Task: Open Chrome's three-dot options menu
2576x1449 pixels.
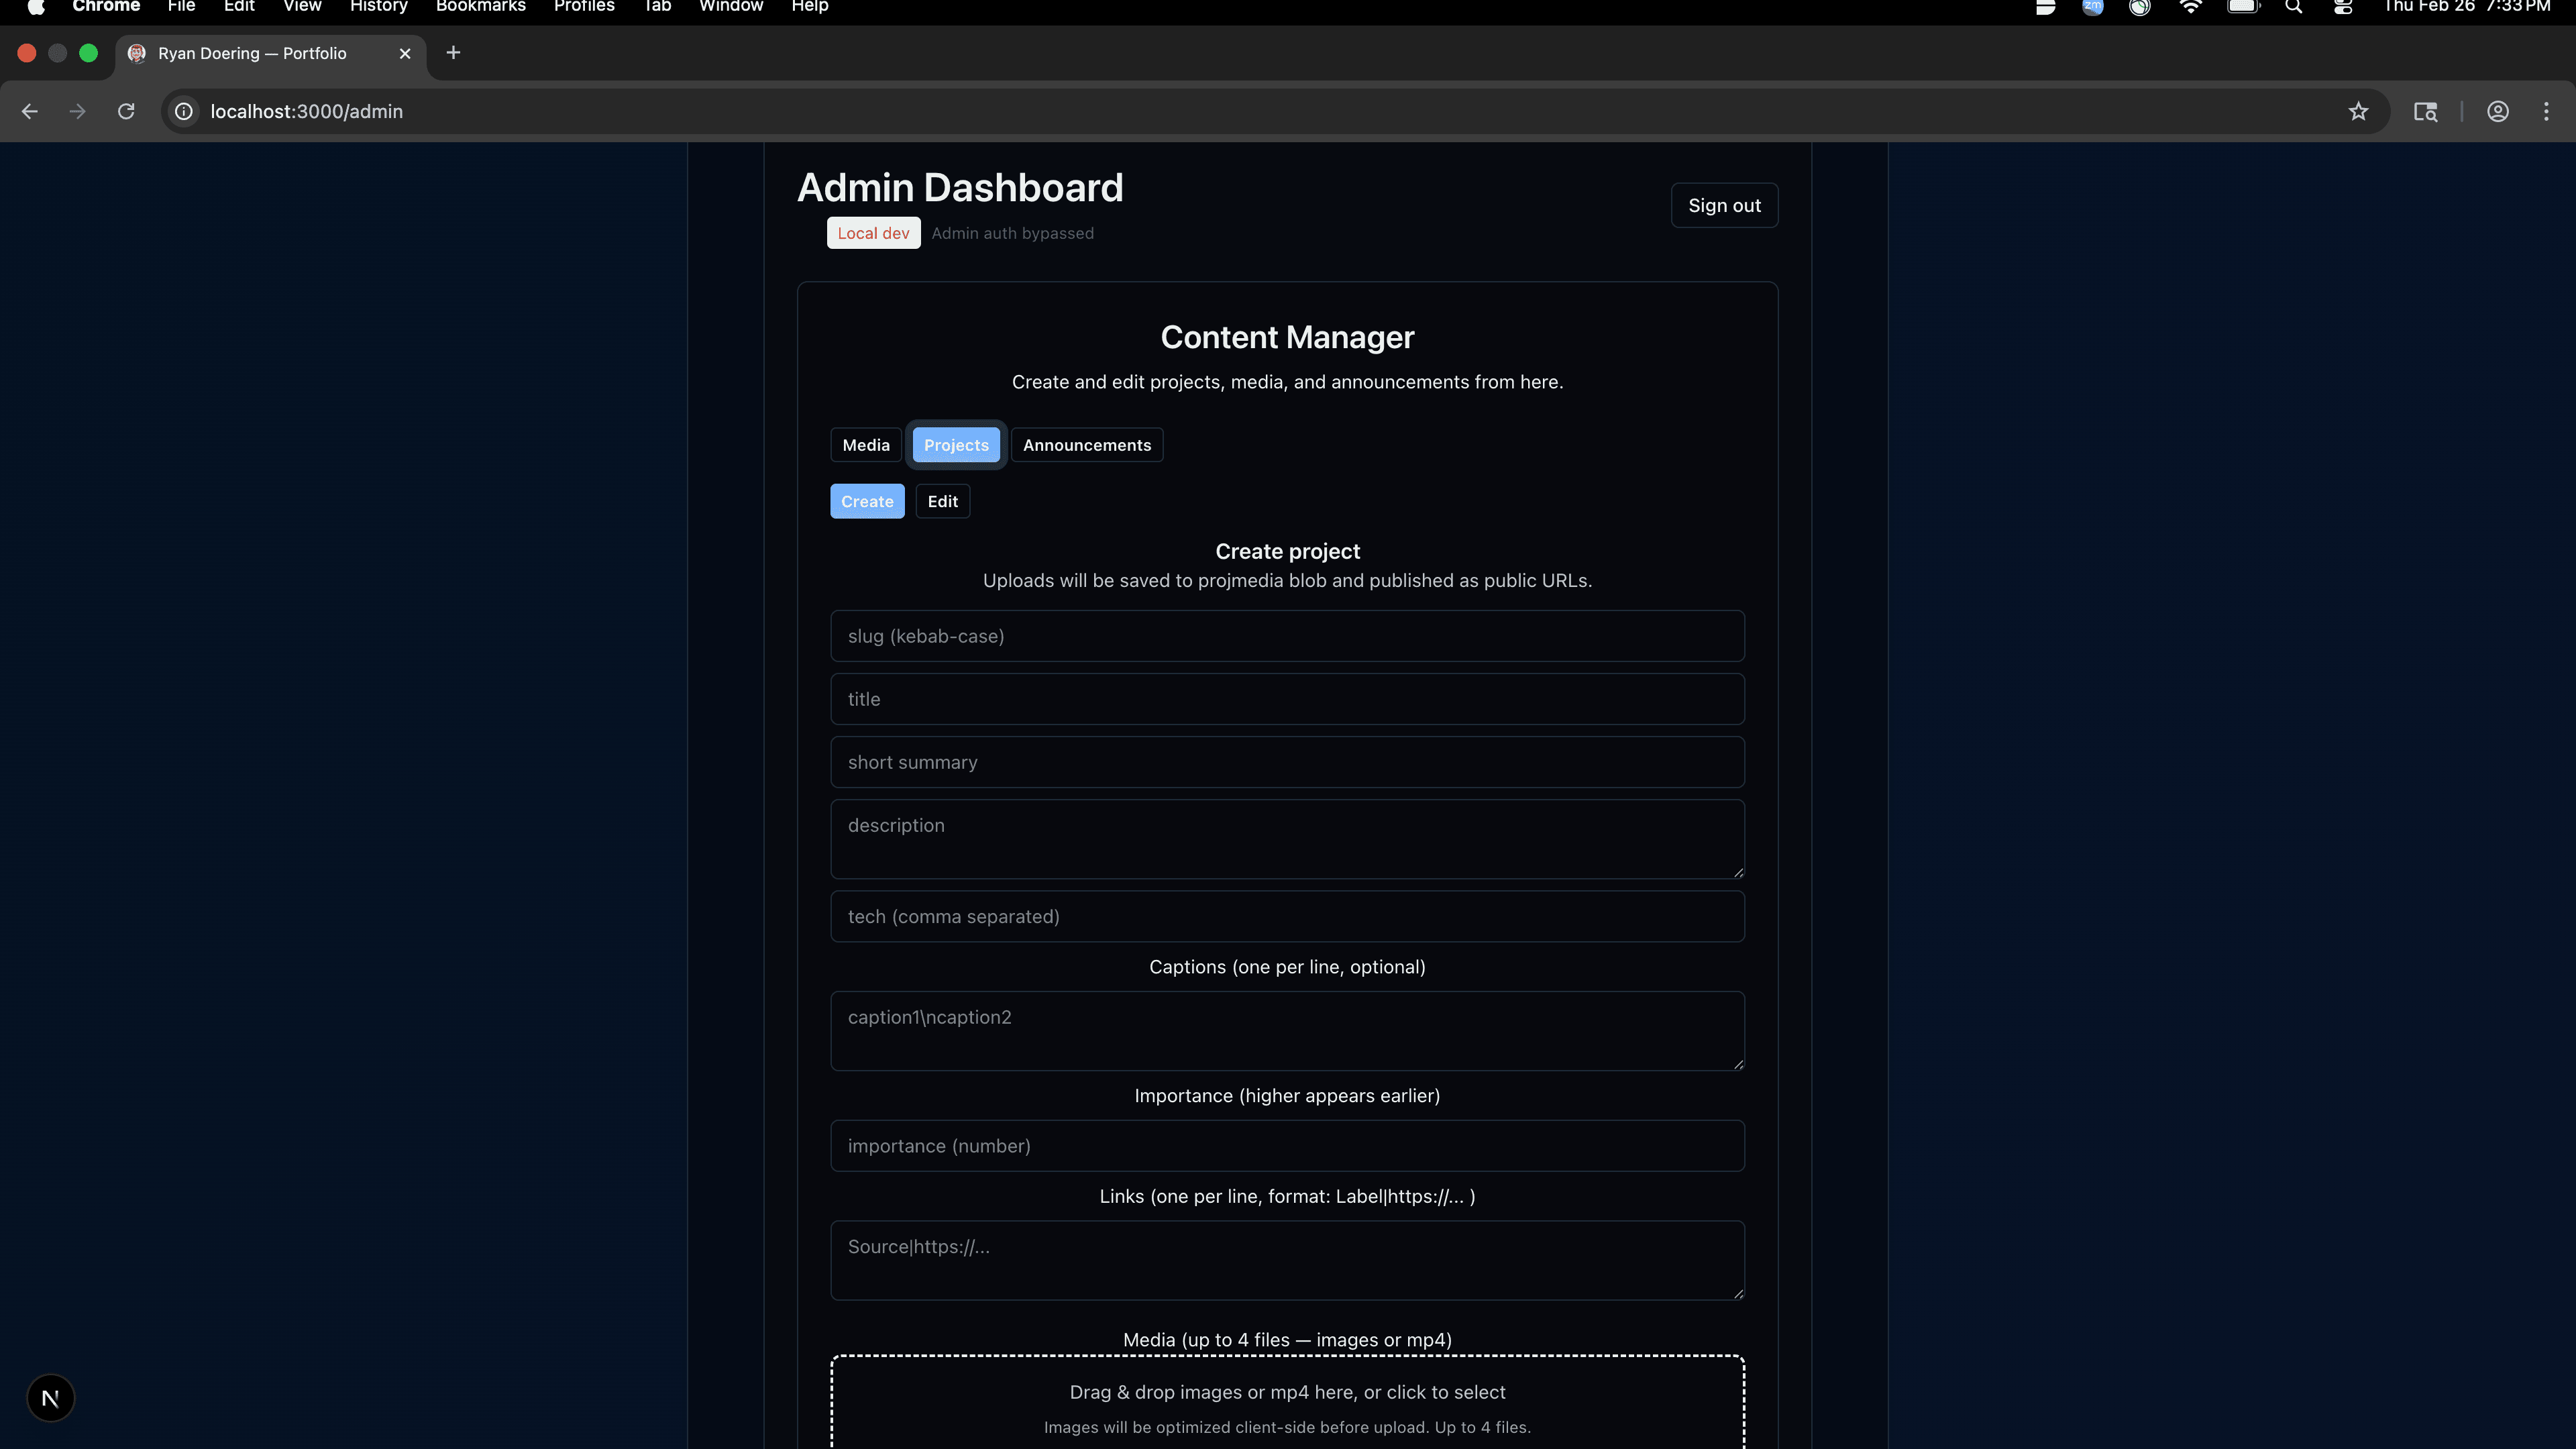Action: pos(2546,111)
